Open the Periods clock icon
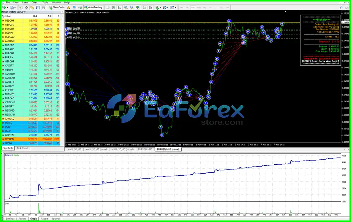The height and width of the screenshot is (222, 351). click(x=165, y=8)
